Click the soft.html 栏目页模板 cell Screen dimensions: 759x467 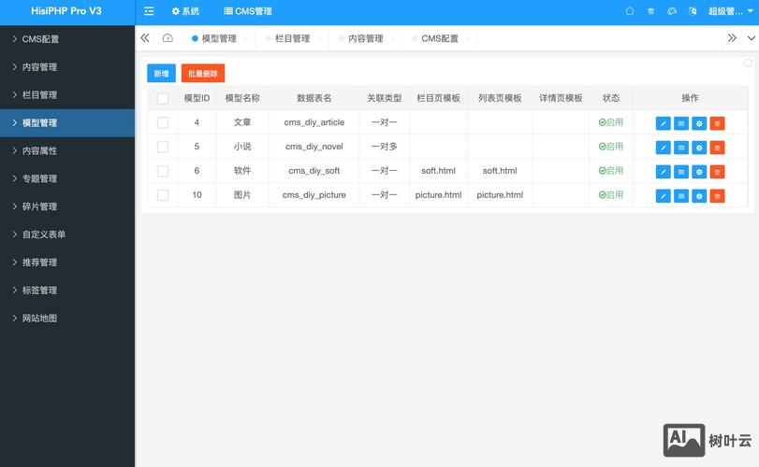pyautogui.click(x=438, y=171)
